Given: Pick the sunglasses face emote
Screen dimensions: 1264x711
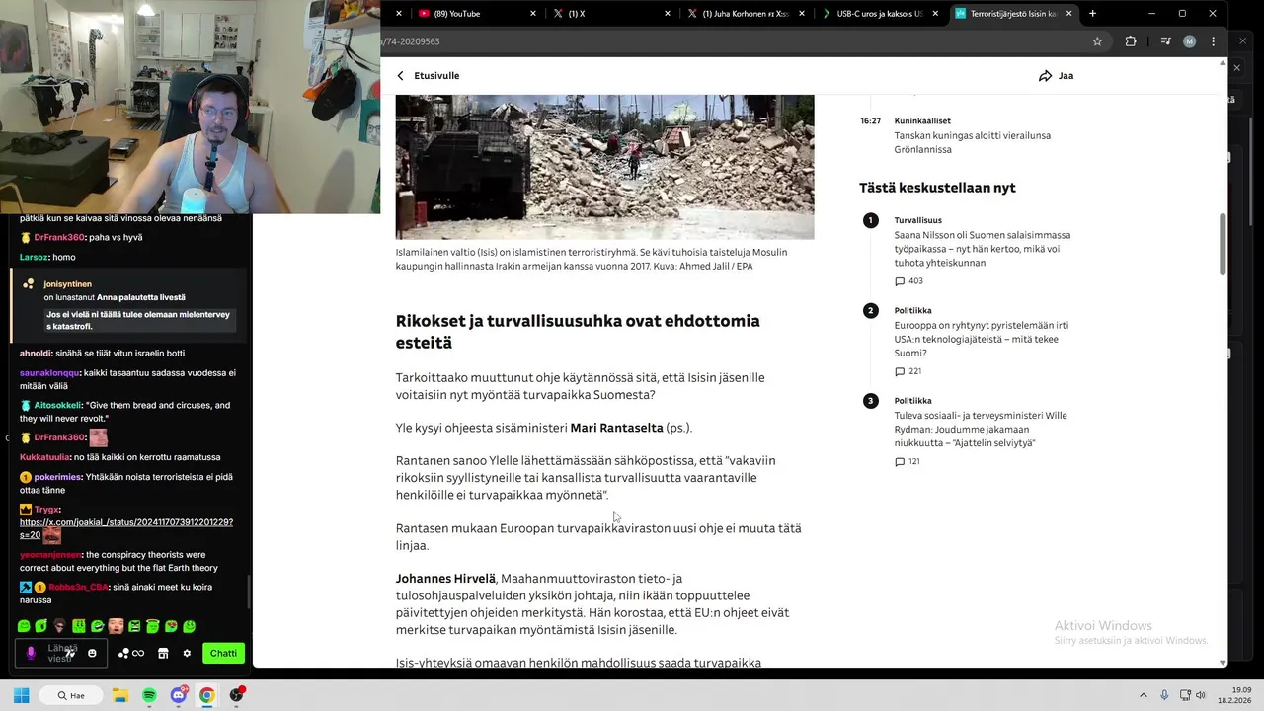Looking at the screenshot, I should pos(60,626).
